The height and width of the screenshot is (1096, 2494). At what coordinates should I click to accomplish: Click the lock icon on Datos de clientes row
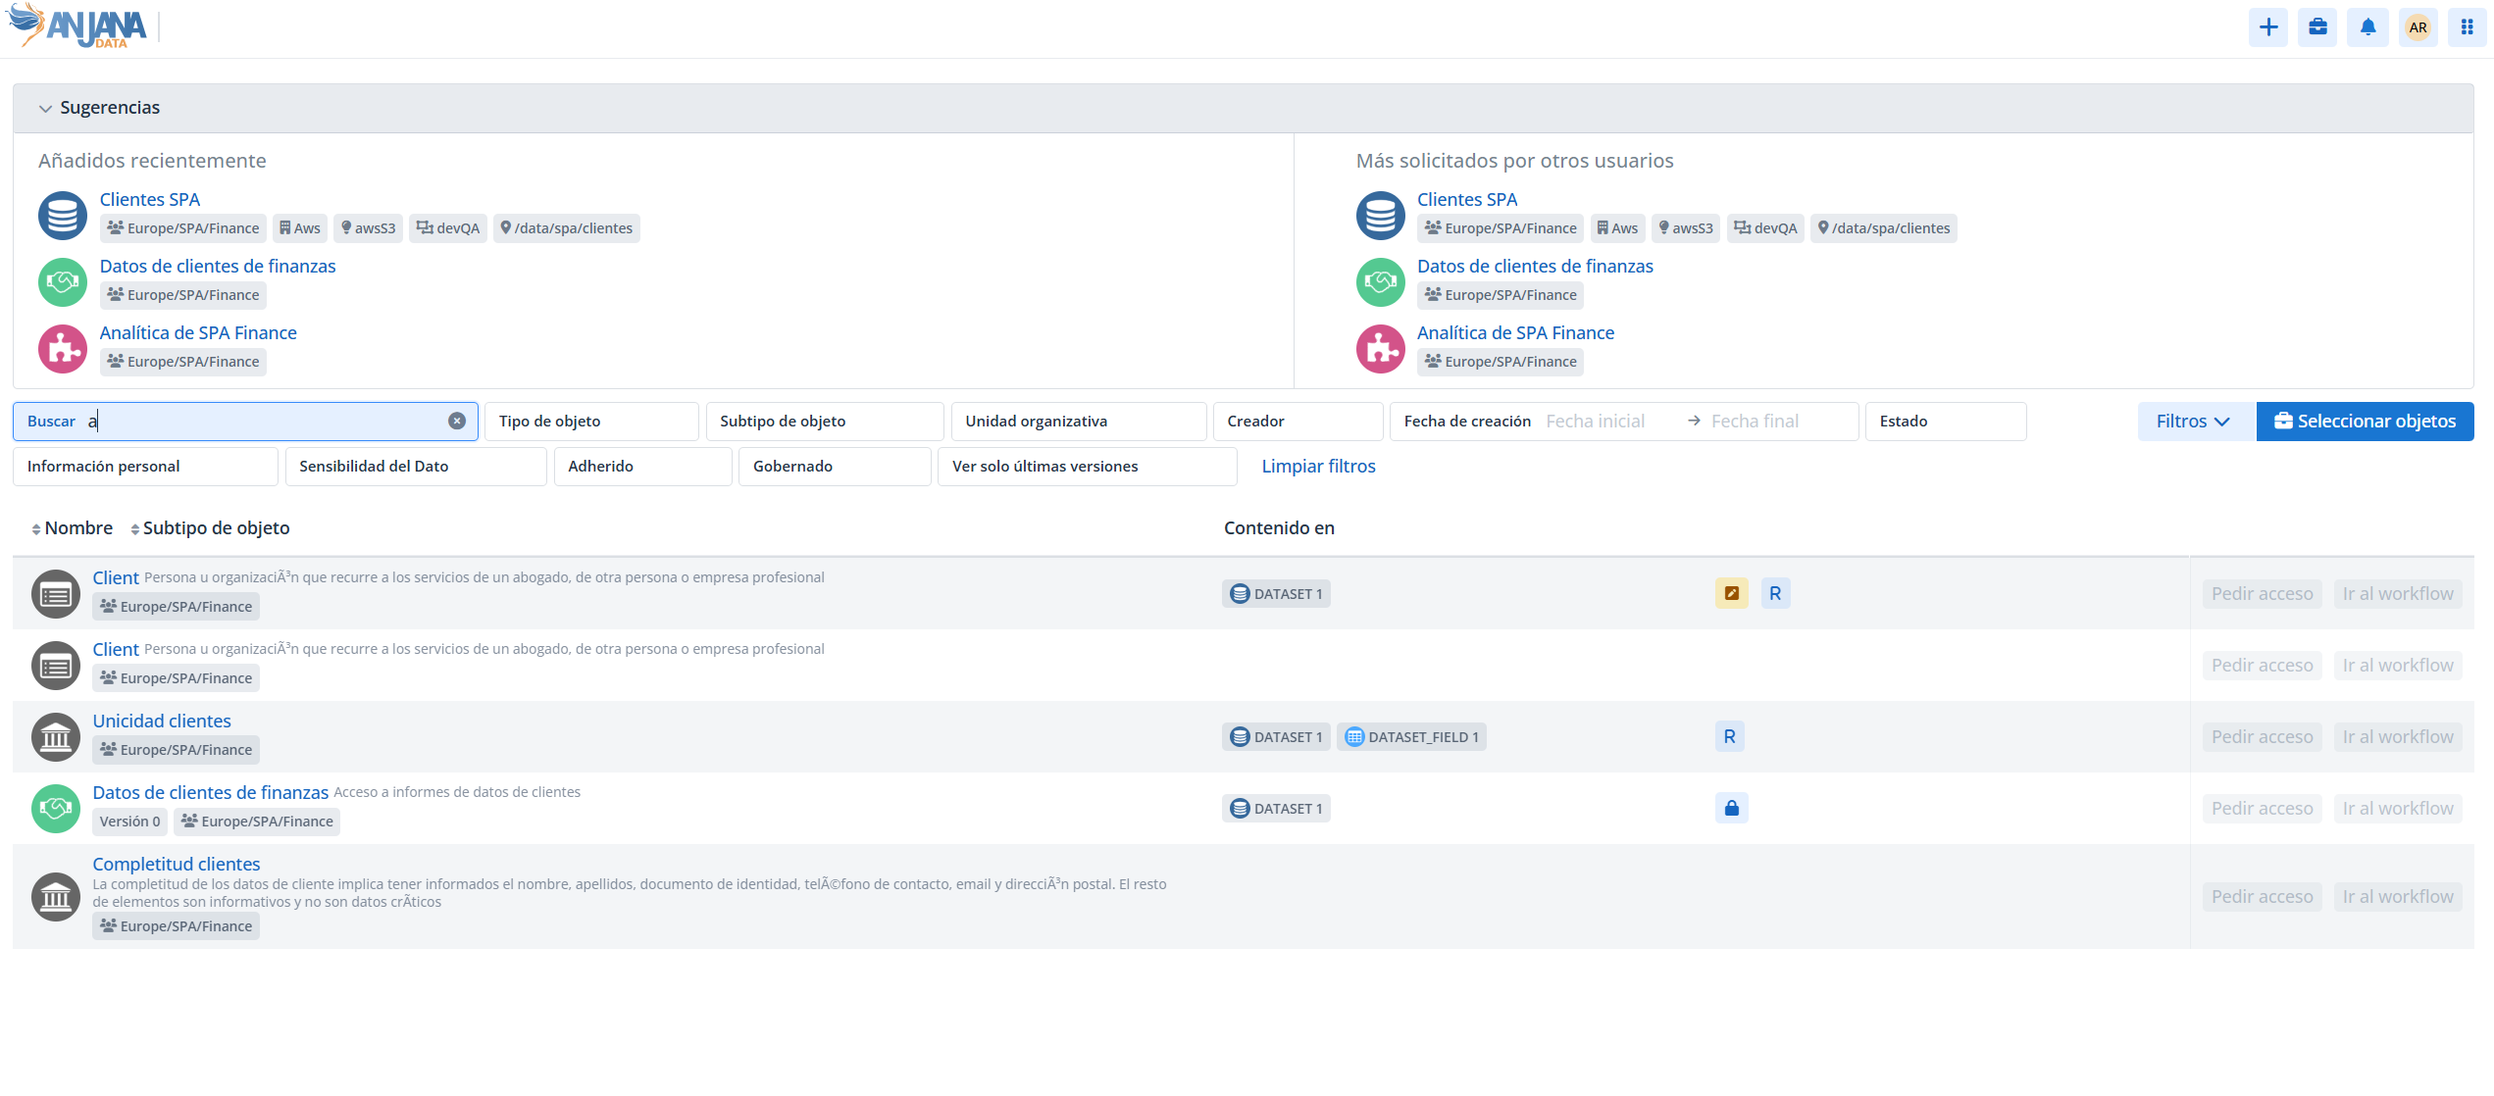(x=1731, y=809)
